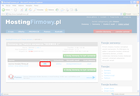This screenshot has height=96, width=140.
Task: Click Twoje konto top link
Action: coord(114,17)
